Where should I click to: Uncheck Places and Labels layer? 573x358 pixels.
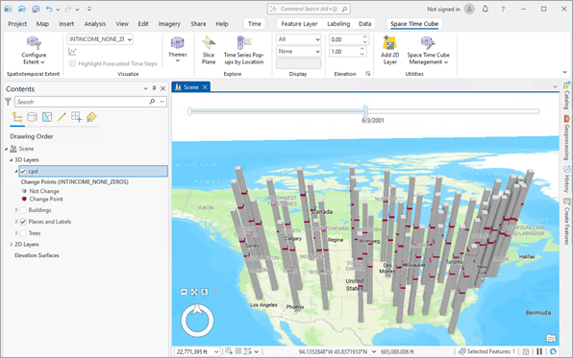click(23, 222)
